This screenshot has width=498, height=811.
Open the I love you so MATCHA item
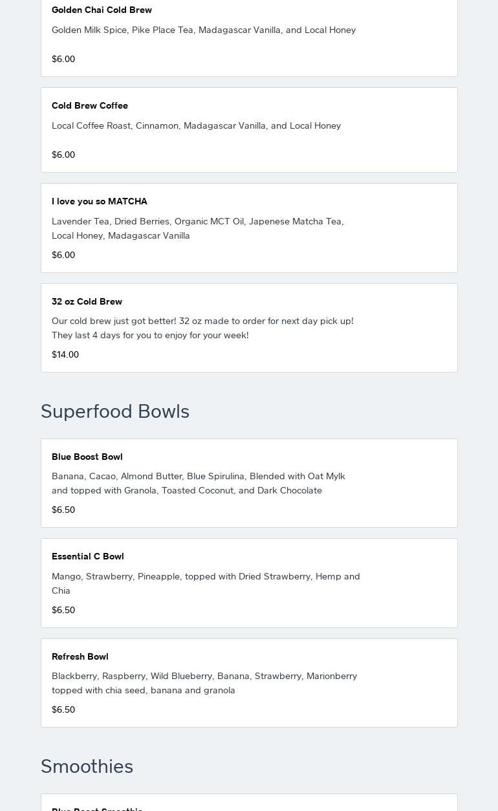click(100, 201)
